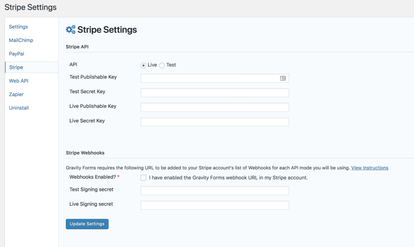414x247 pixels.
Task: Click the page title 'Stripe Settings' at top
Action: [x=31, y=7]
